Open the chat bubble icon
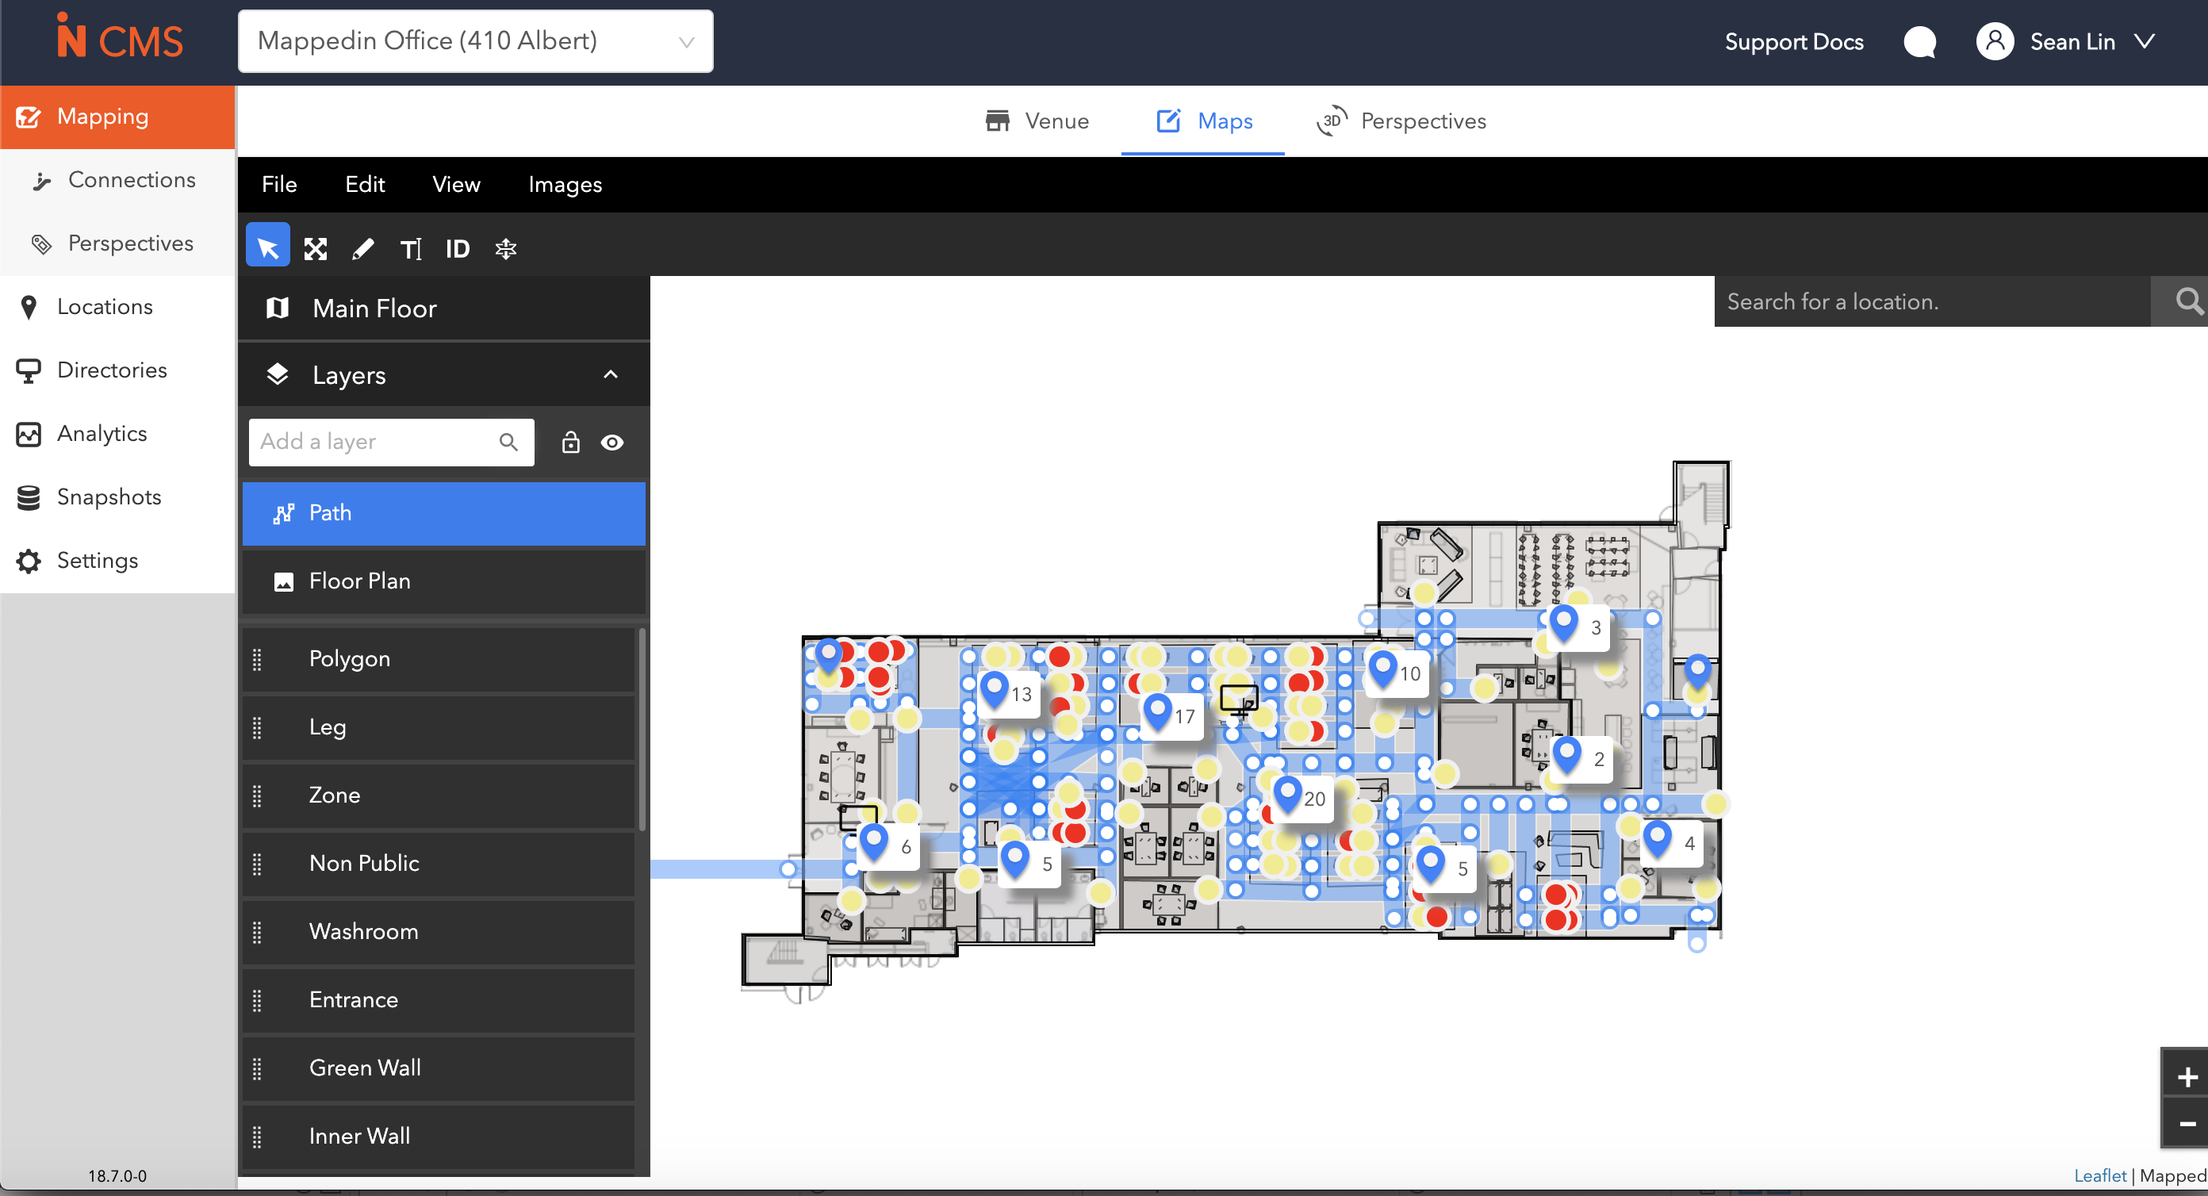Image resolution: width=2208 pixels, height=1196 pixels. [x=1920, y=42]
